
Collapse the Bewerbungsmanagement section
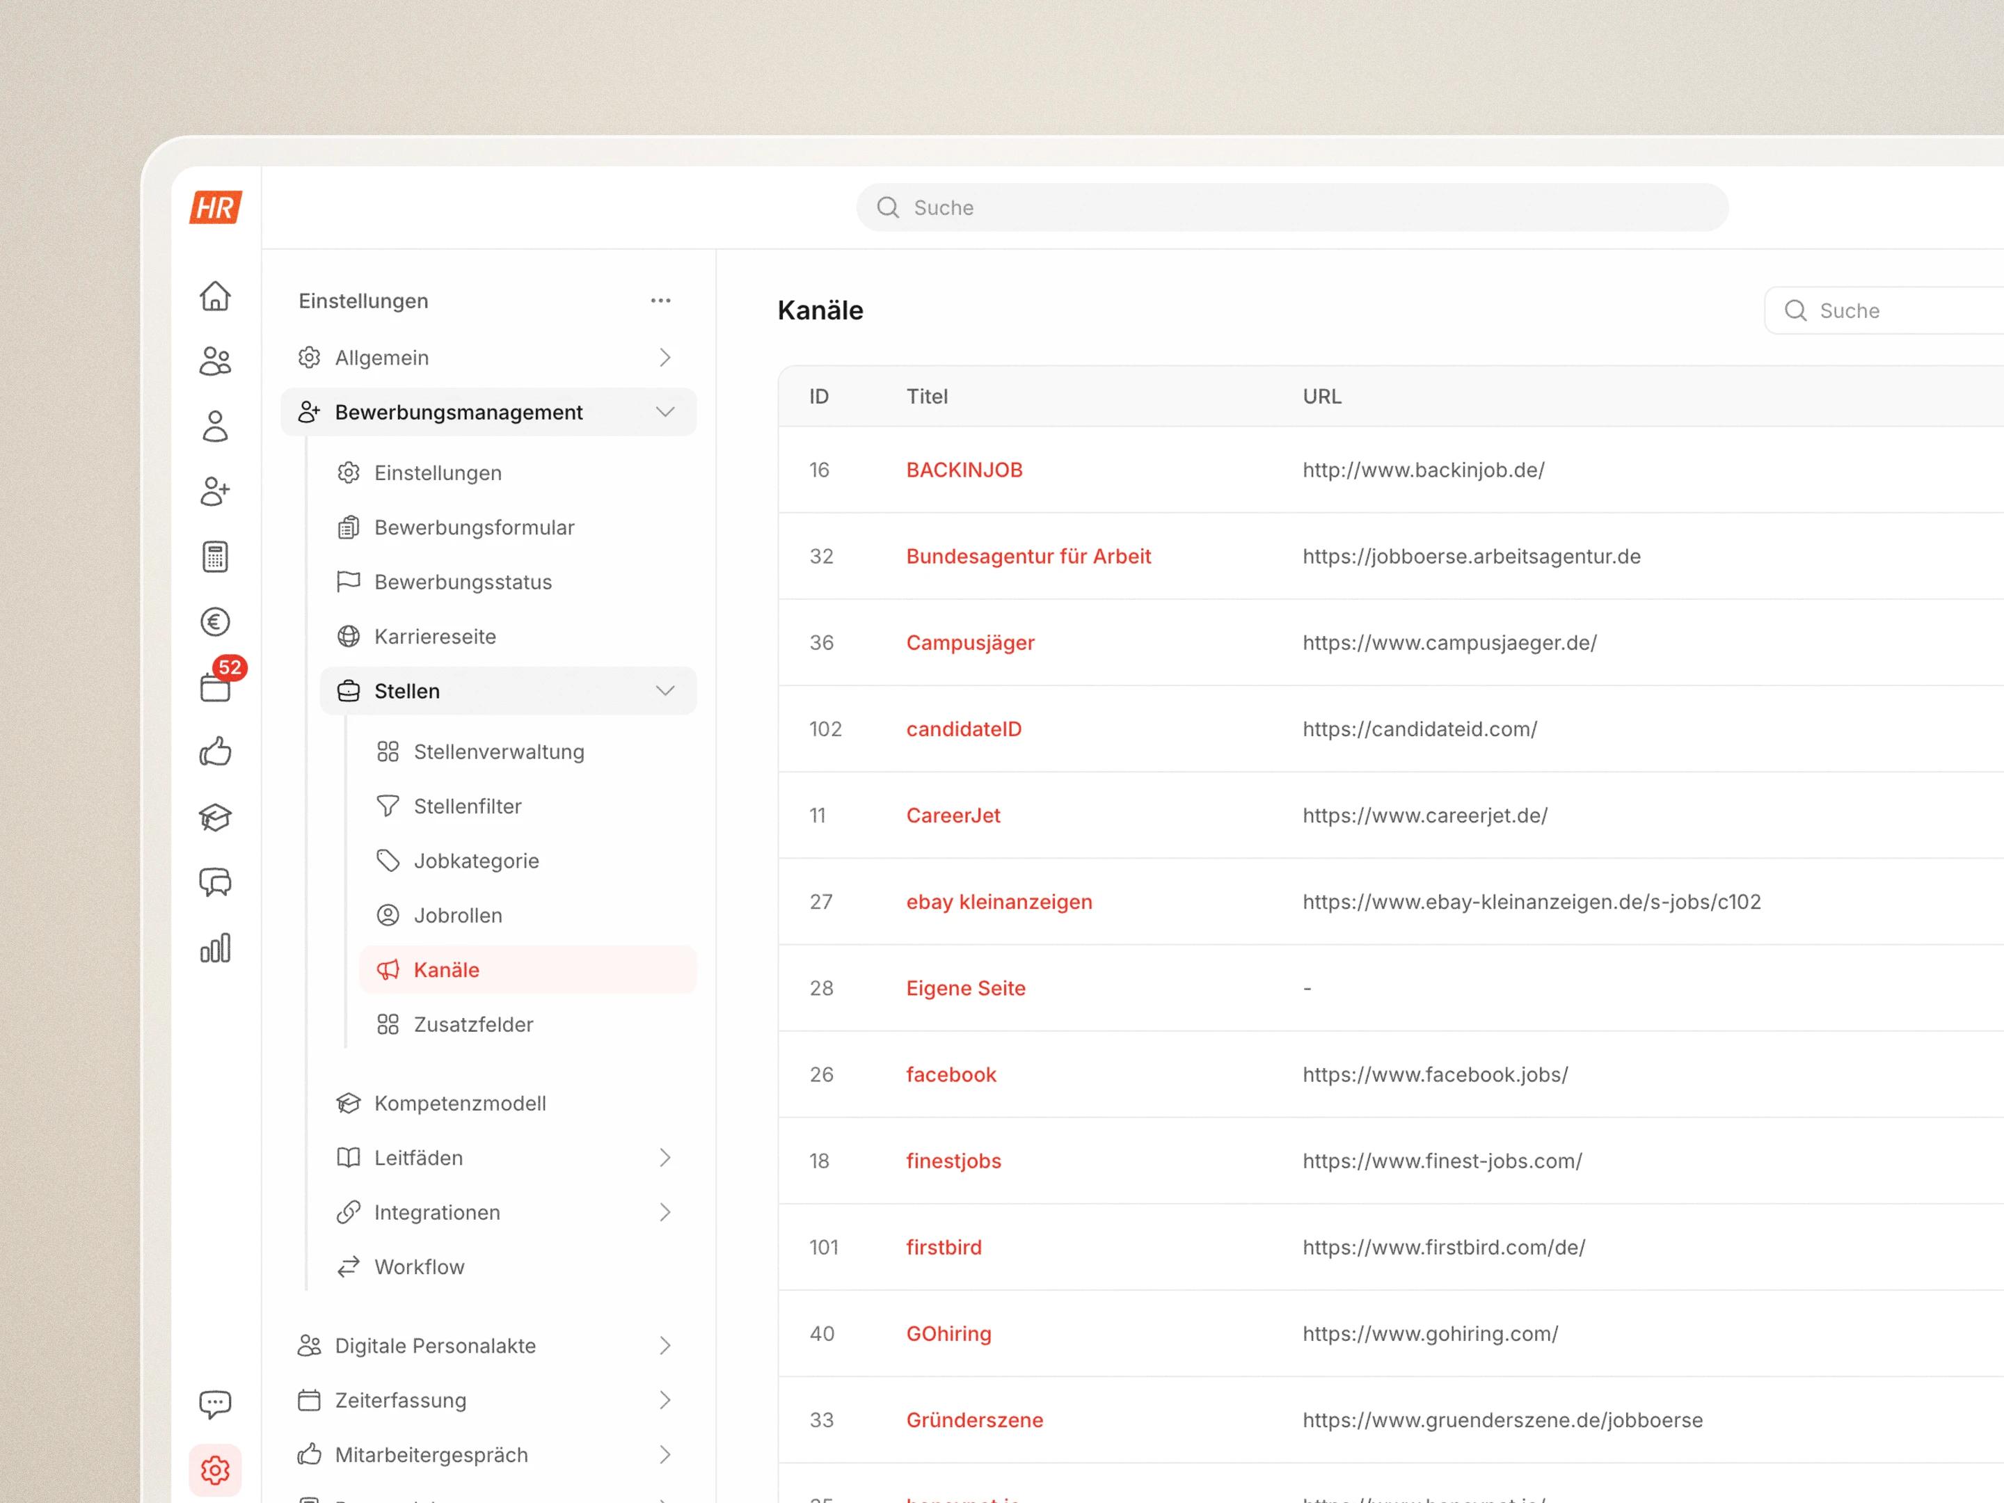(x=488, y=412)
